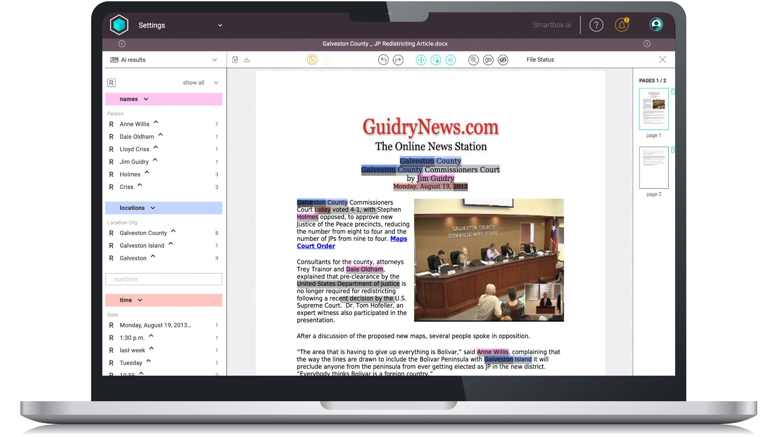Expand the show all dropdown
Screen dimensions: 778x437
pos(200,83)
